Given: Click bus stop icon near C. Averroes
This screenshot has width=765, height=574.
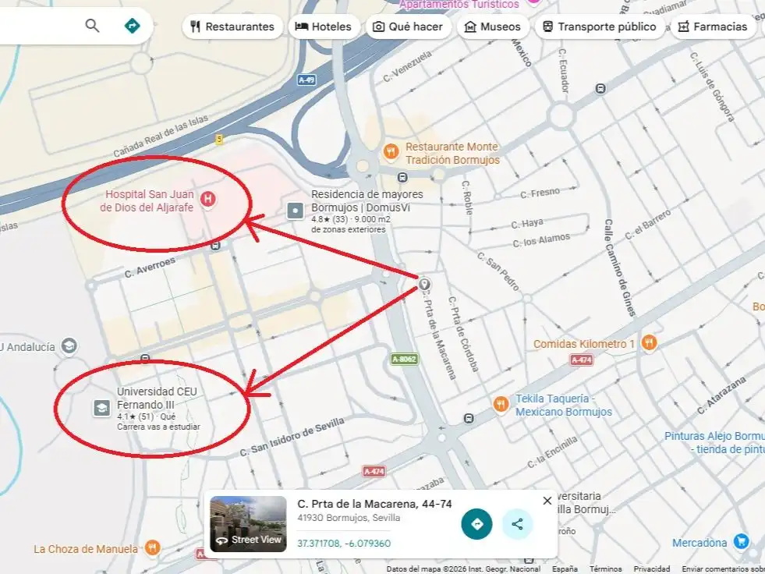Looking at the screenshot, I should click(x=216, y=246).
